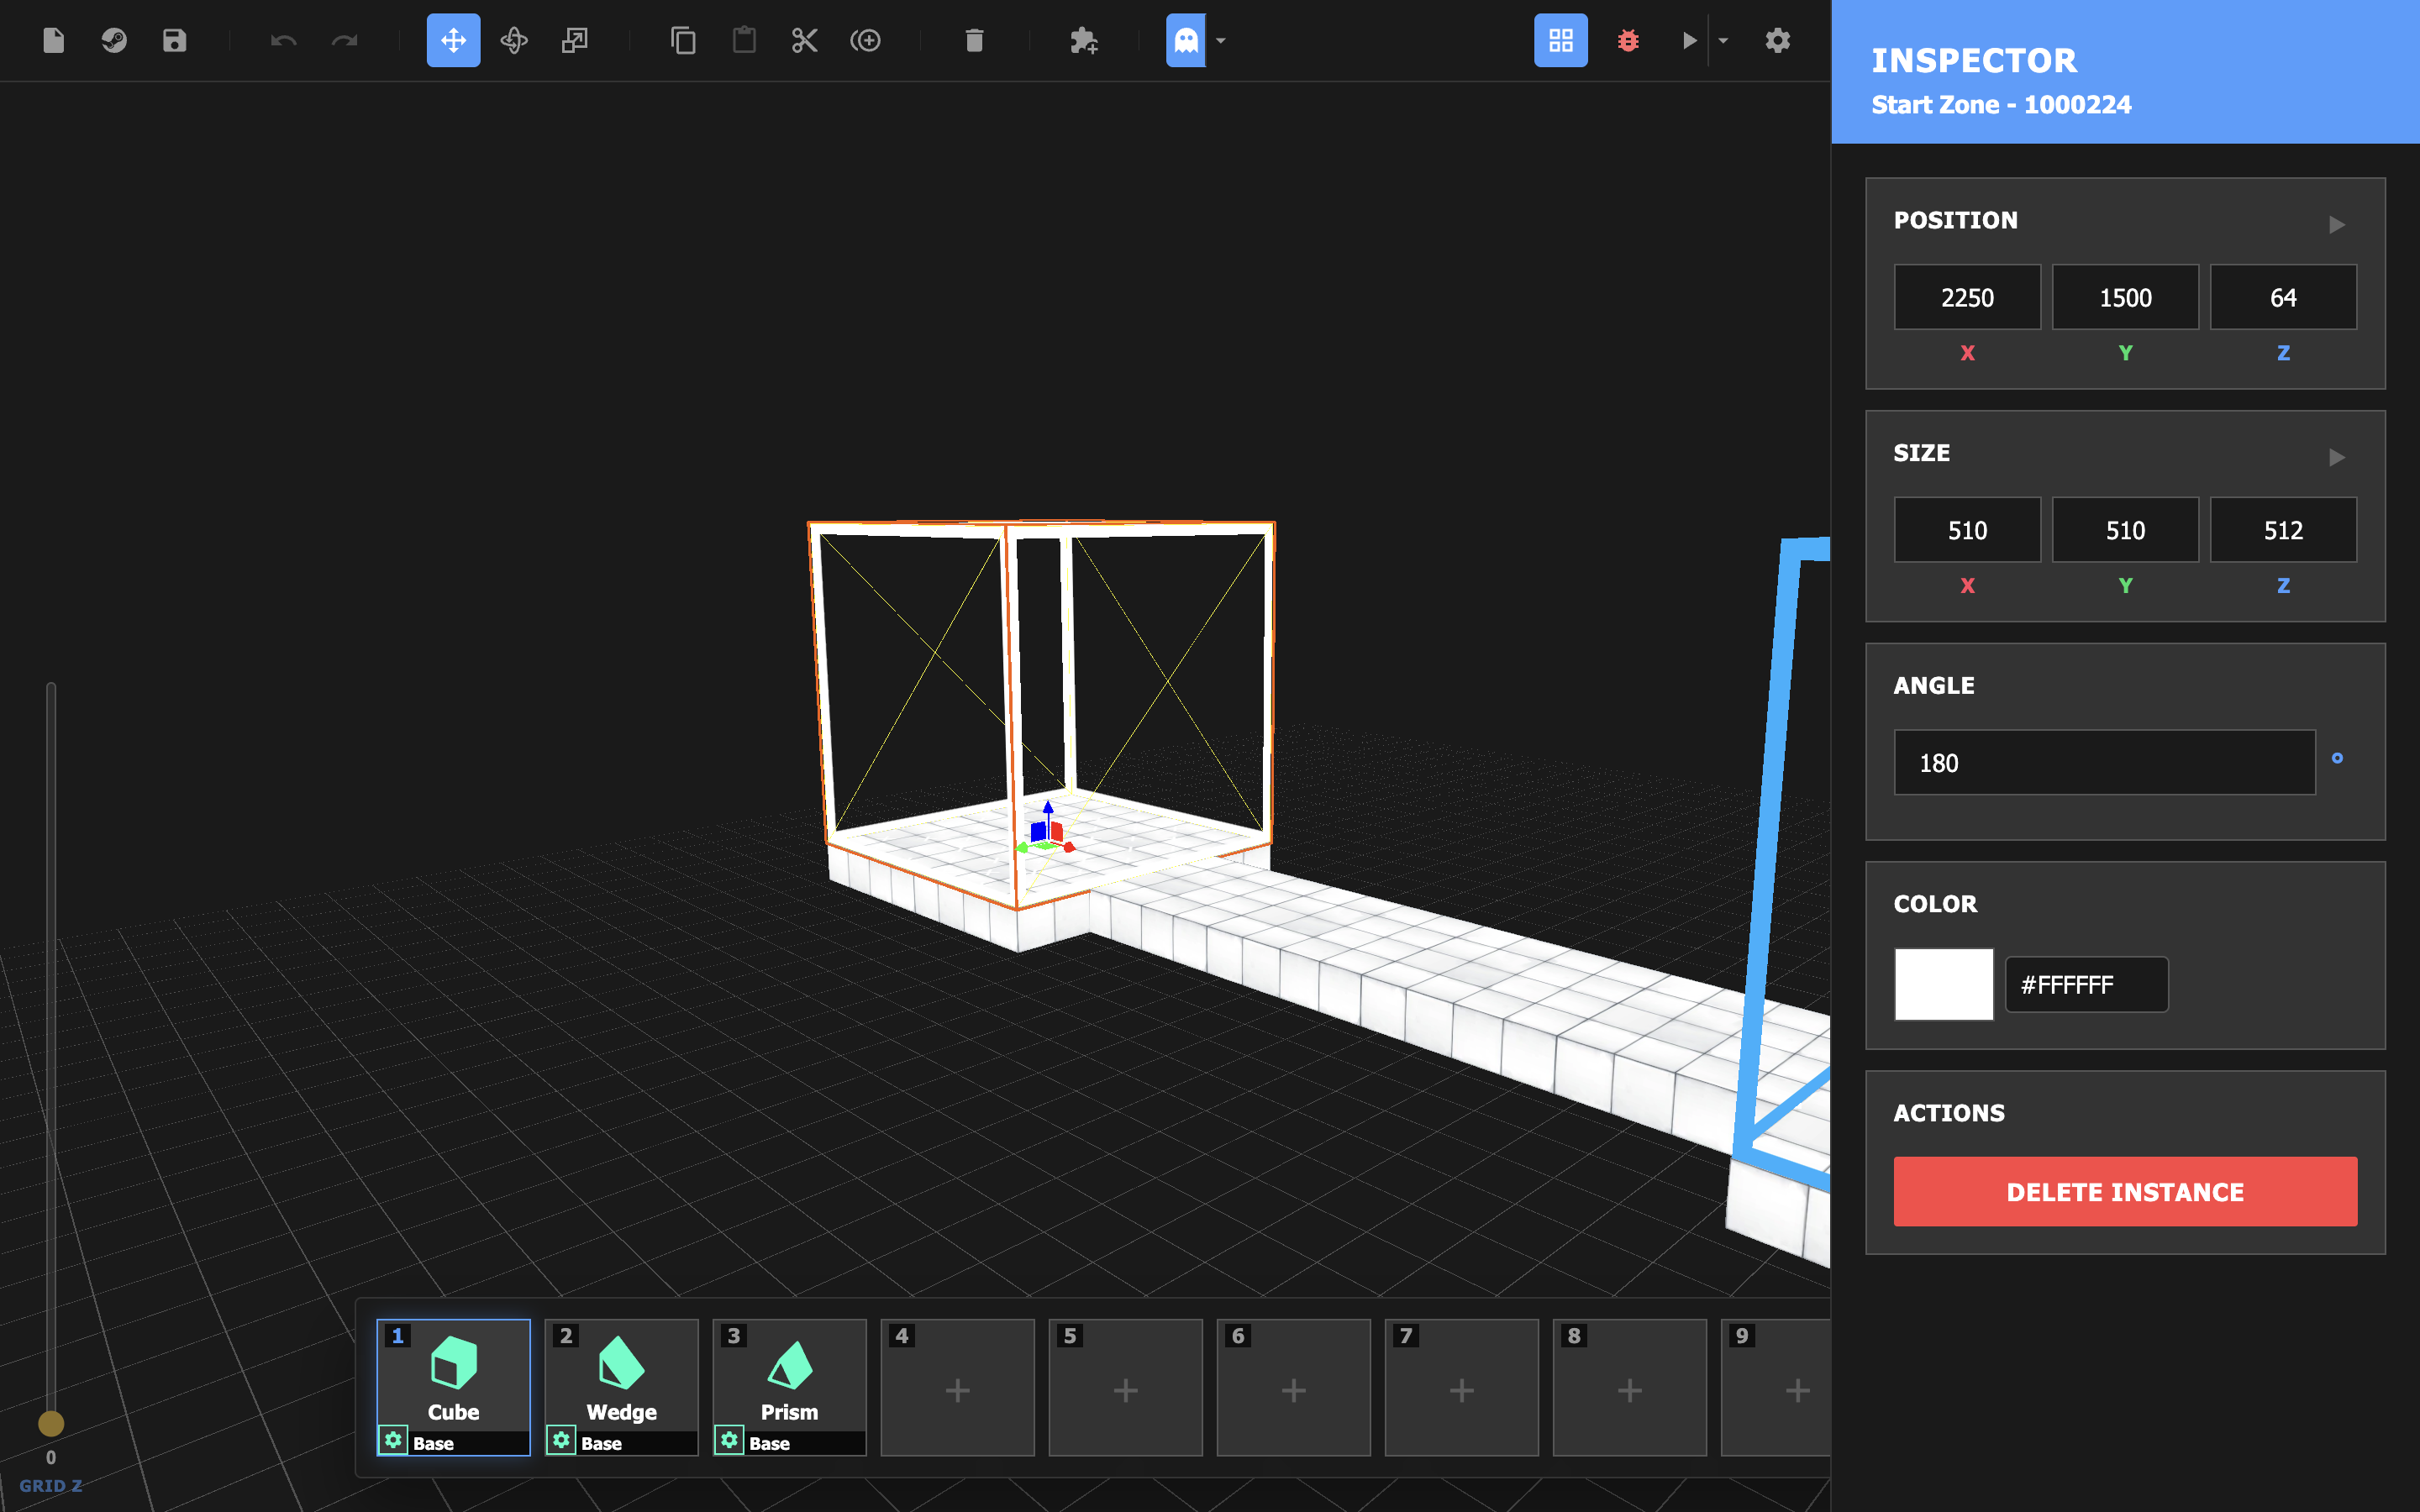2420x1512 pixels.
Task: Open the play options dropdown arrow
Action: point(1722,40)
